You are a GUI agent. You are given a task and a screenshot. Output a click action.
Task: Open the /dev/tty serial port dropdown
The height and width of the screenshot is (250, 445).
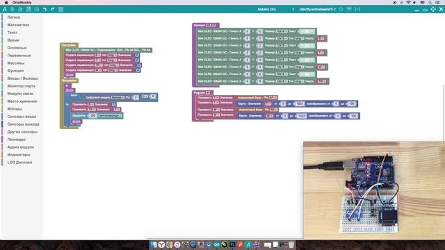(317, 9)
